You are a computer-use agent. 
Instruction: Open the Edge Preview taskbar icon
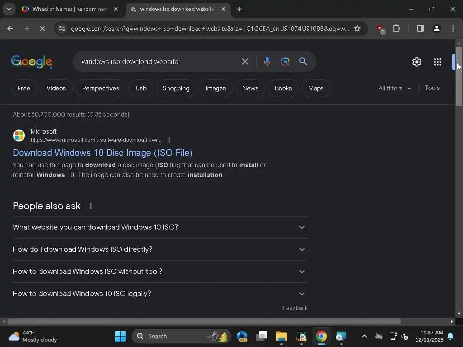242,336
